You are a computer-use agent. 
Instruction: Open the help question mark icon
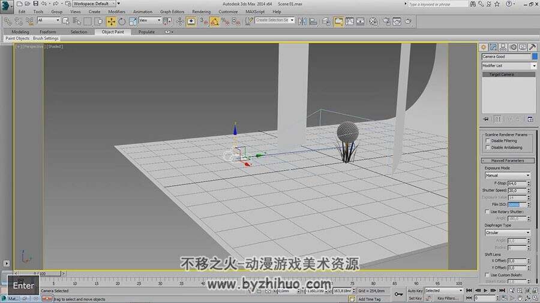pos(509,4)
